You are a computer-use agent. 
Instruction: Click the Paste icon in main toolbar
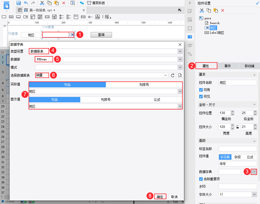tap(57, 3)
